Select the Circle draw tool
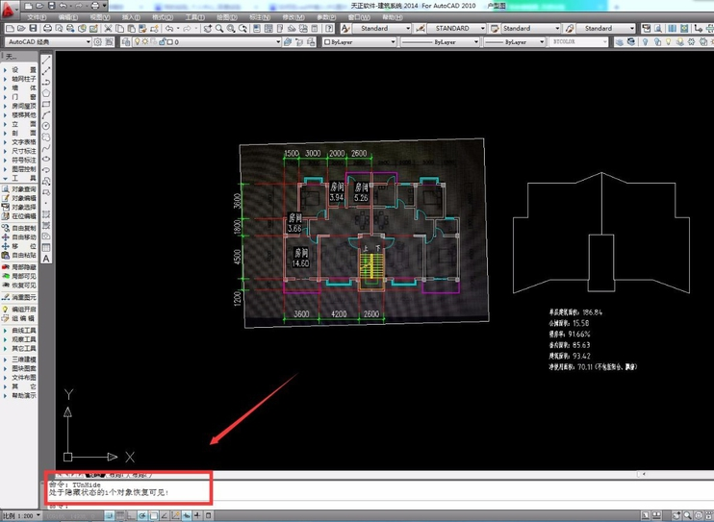 45,125
